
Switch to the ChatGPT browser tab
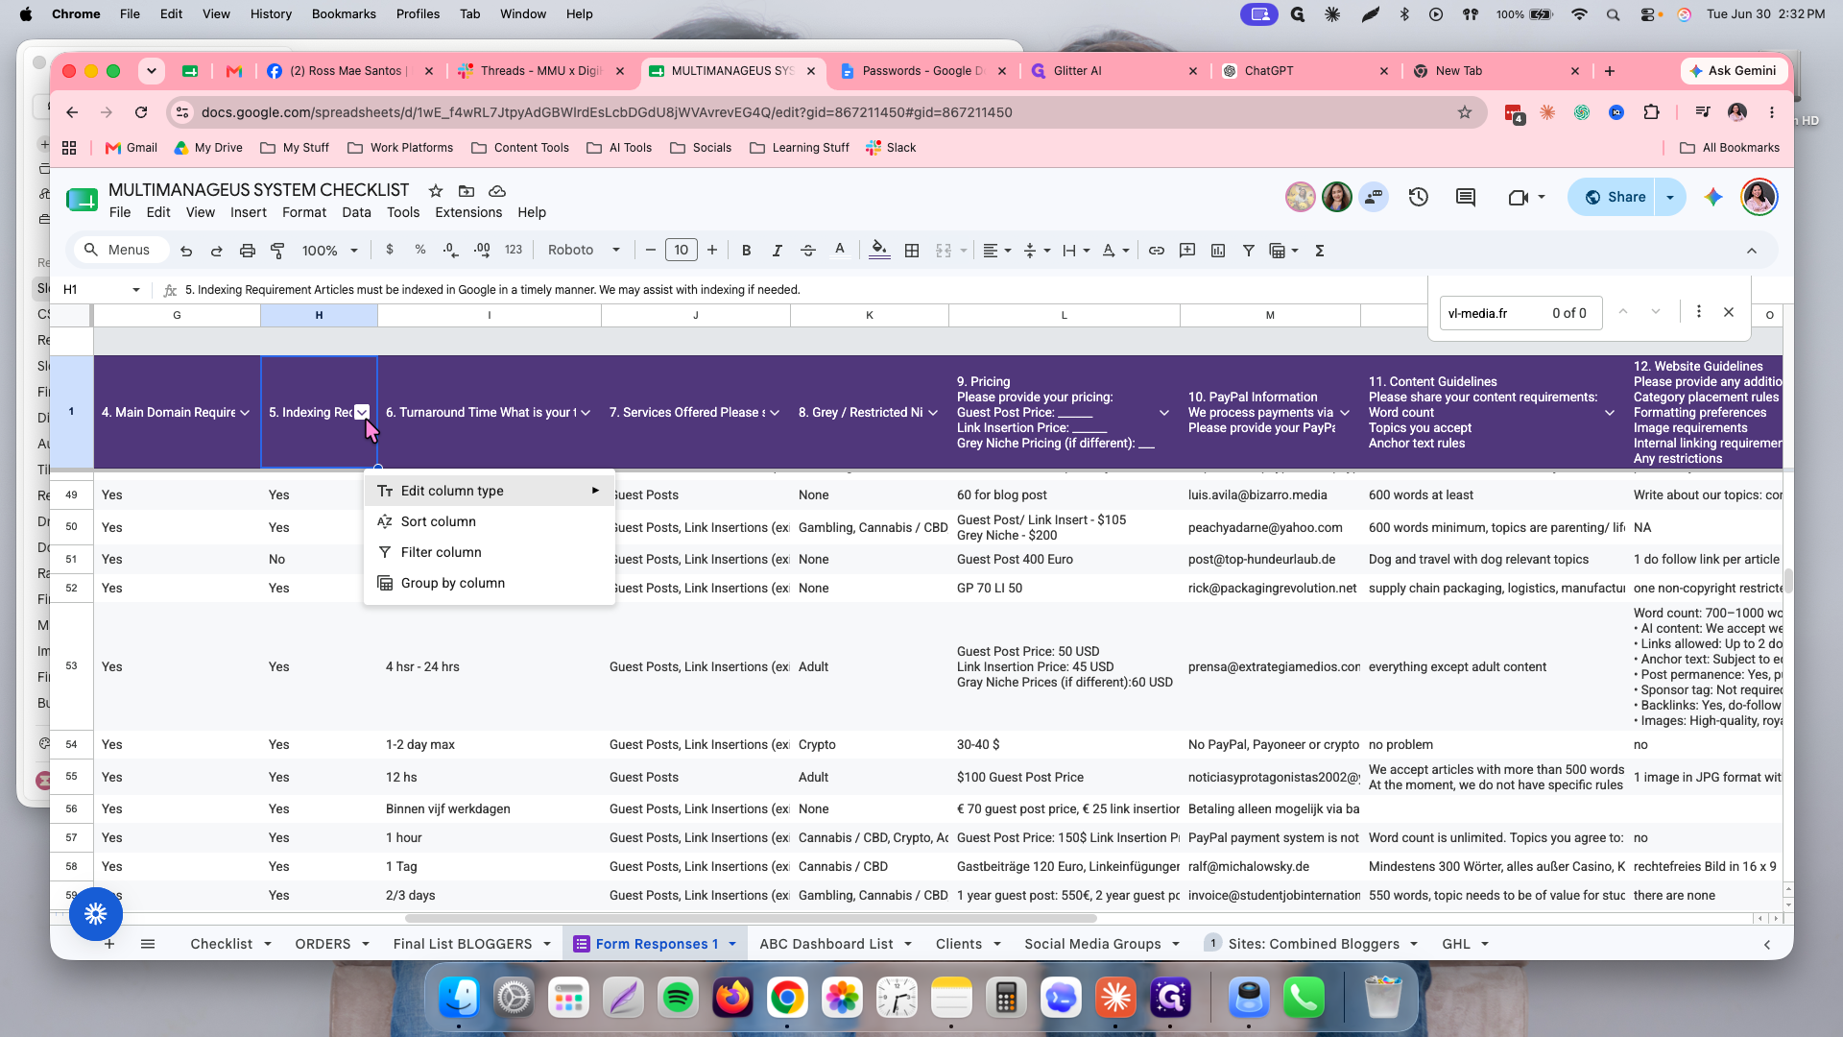tap(1305, 71)
